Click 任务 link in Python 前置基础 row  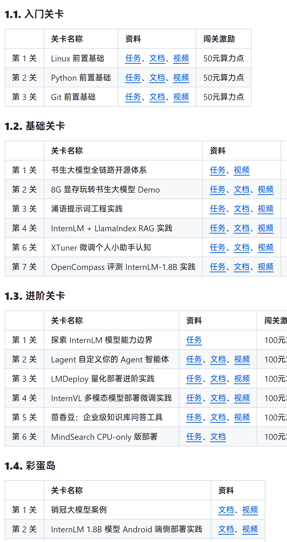[x=133, y=78]
